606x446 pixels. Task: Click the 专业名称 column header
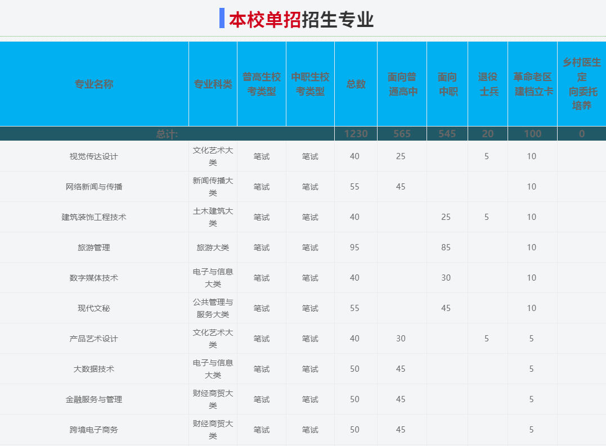pos(94,84)
